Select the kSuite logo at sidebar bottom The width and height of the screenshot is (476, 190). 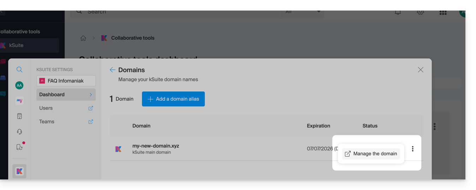point(19,171)
